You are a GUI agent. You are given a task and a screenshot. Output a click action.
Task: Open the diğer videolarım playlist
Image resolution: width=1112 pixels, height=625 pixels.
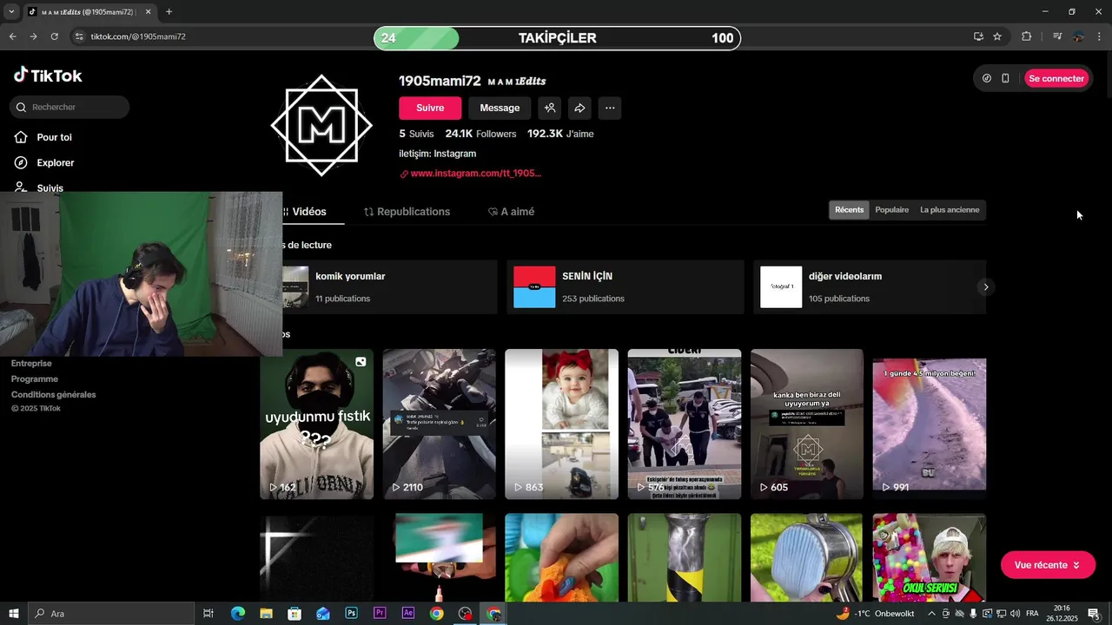click(x=870, y=286)
